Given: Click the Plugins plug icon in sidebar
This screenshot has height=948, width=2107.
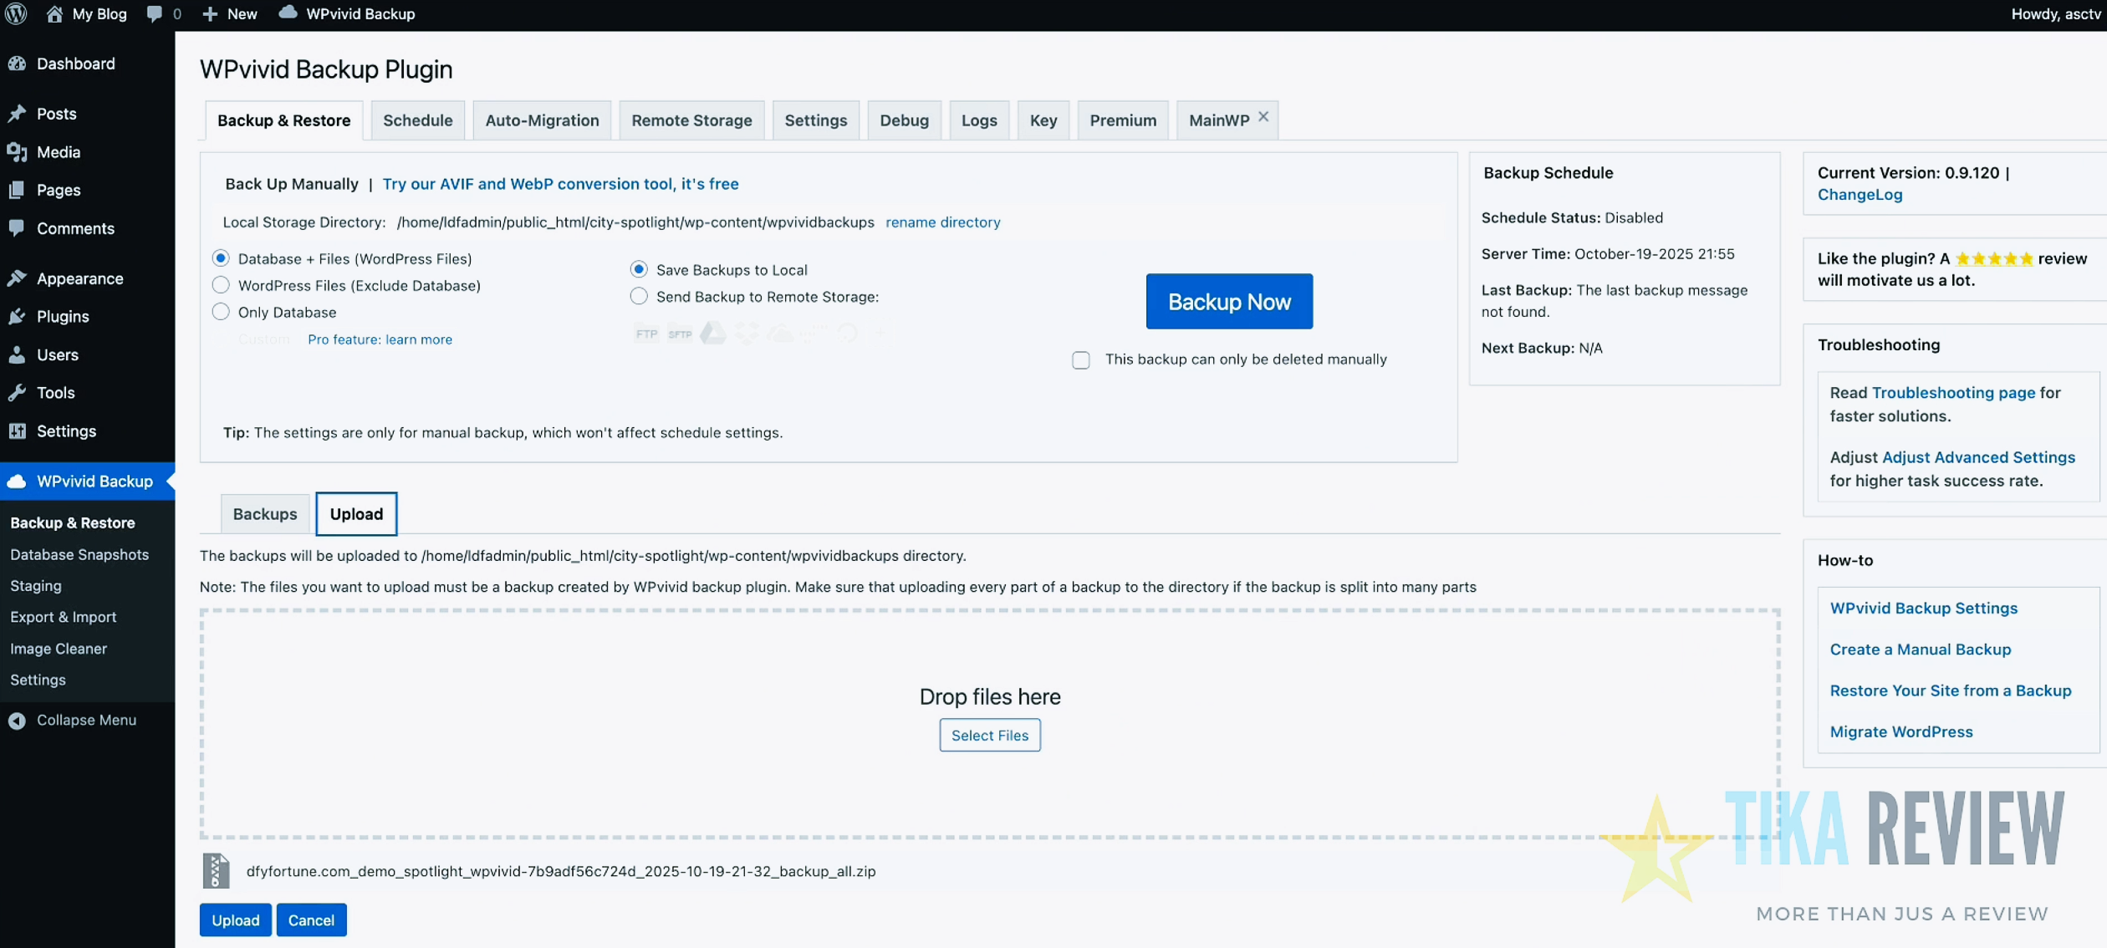Looking at the screenshot, I should tap(17, 316).
